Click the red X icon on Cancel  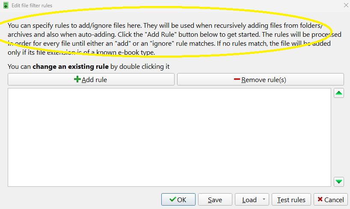(320, 199)
